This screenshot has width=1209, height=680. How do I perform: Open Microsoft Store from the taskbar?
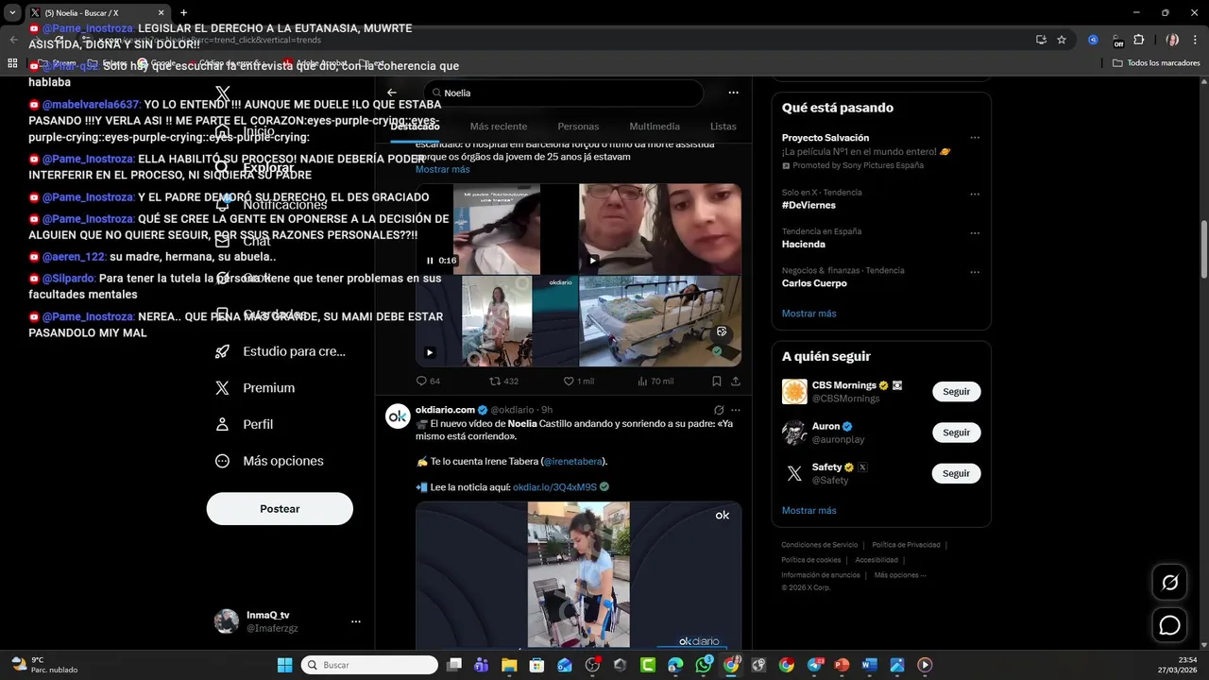coord(536,665)
